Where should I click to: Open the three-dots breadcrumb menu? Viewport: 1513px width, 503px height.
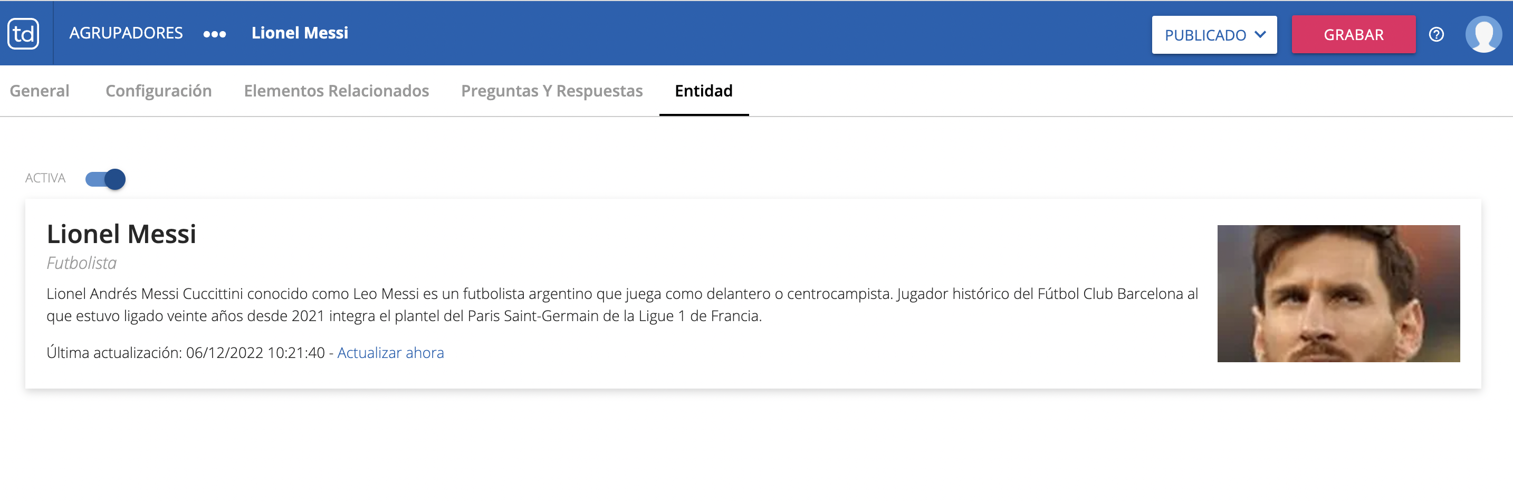214,34
